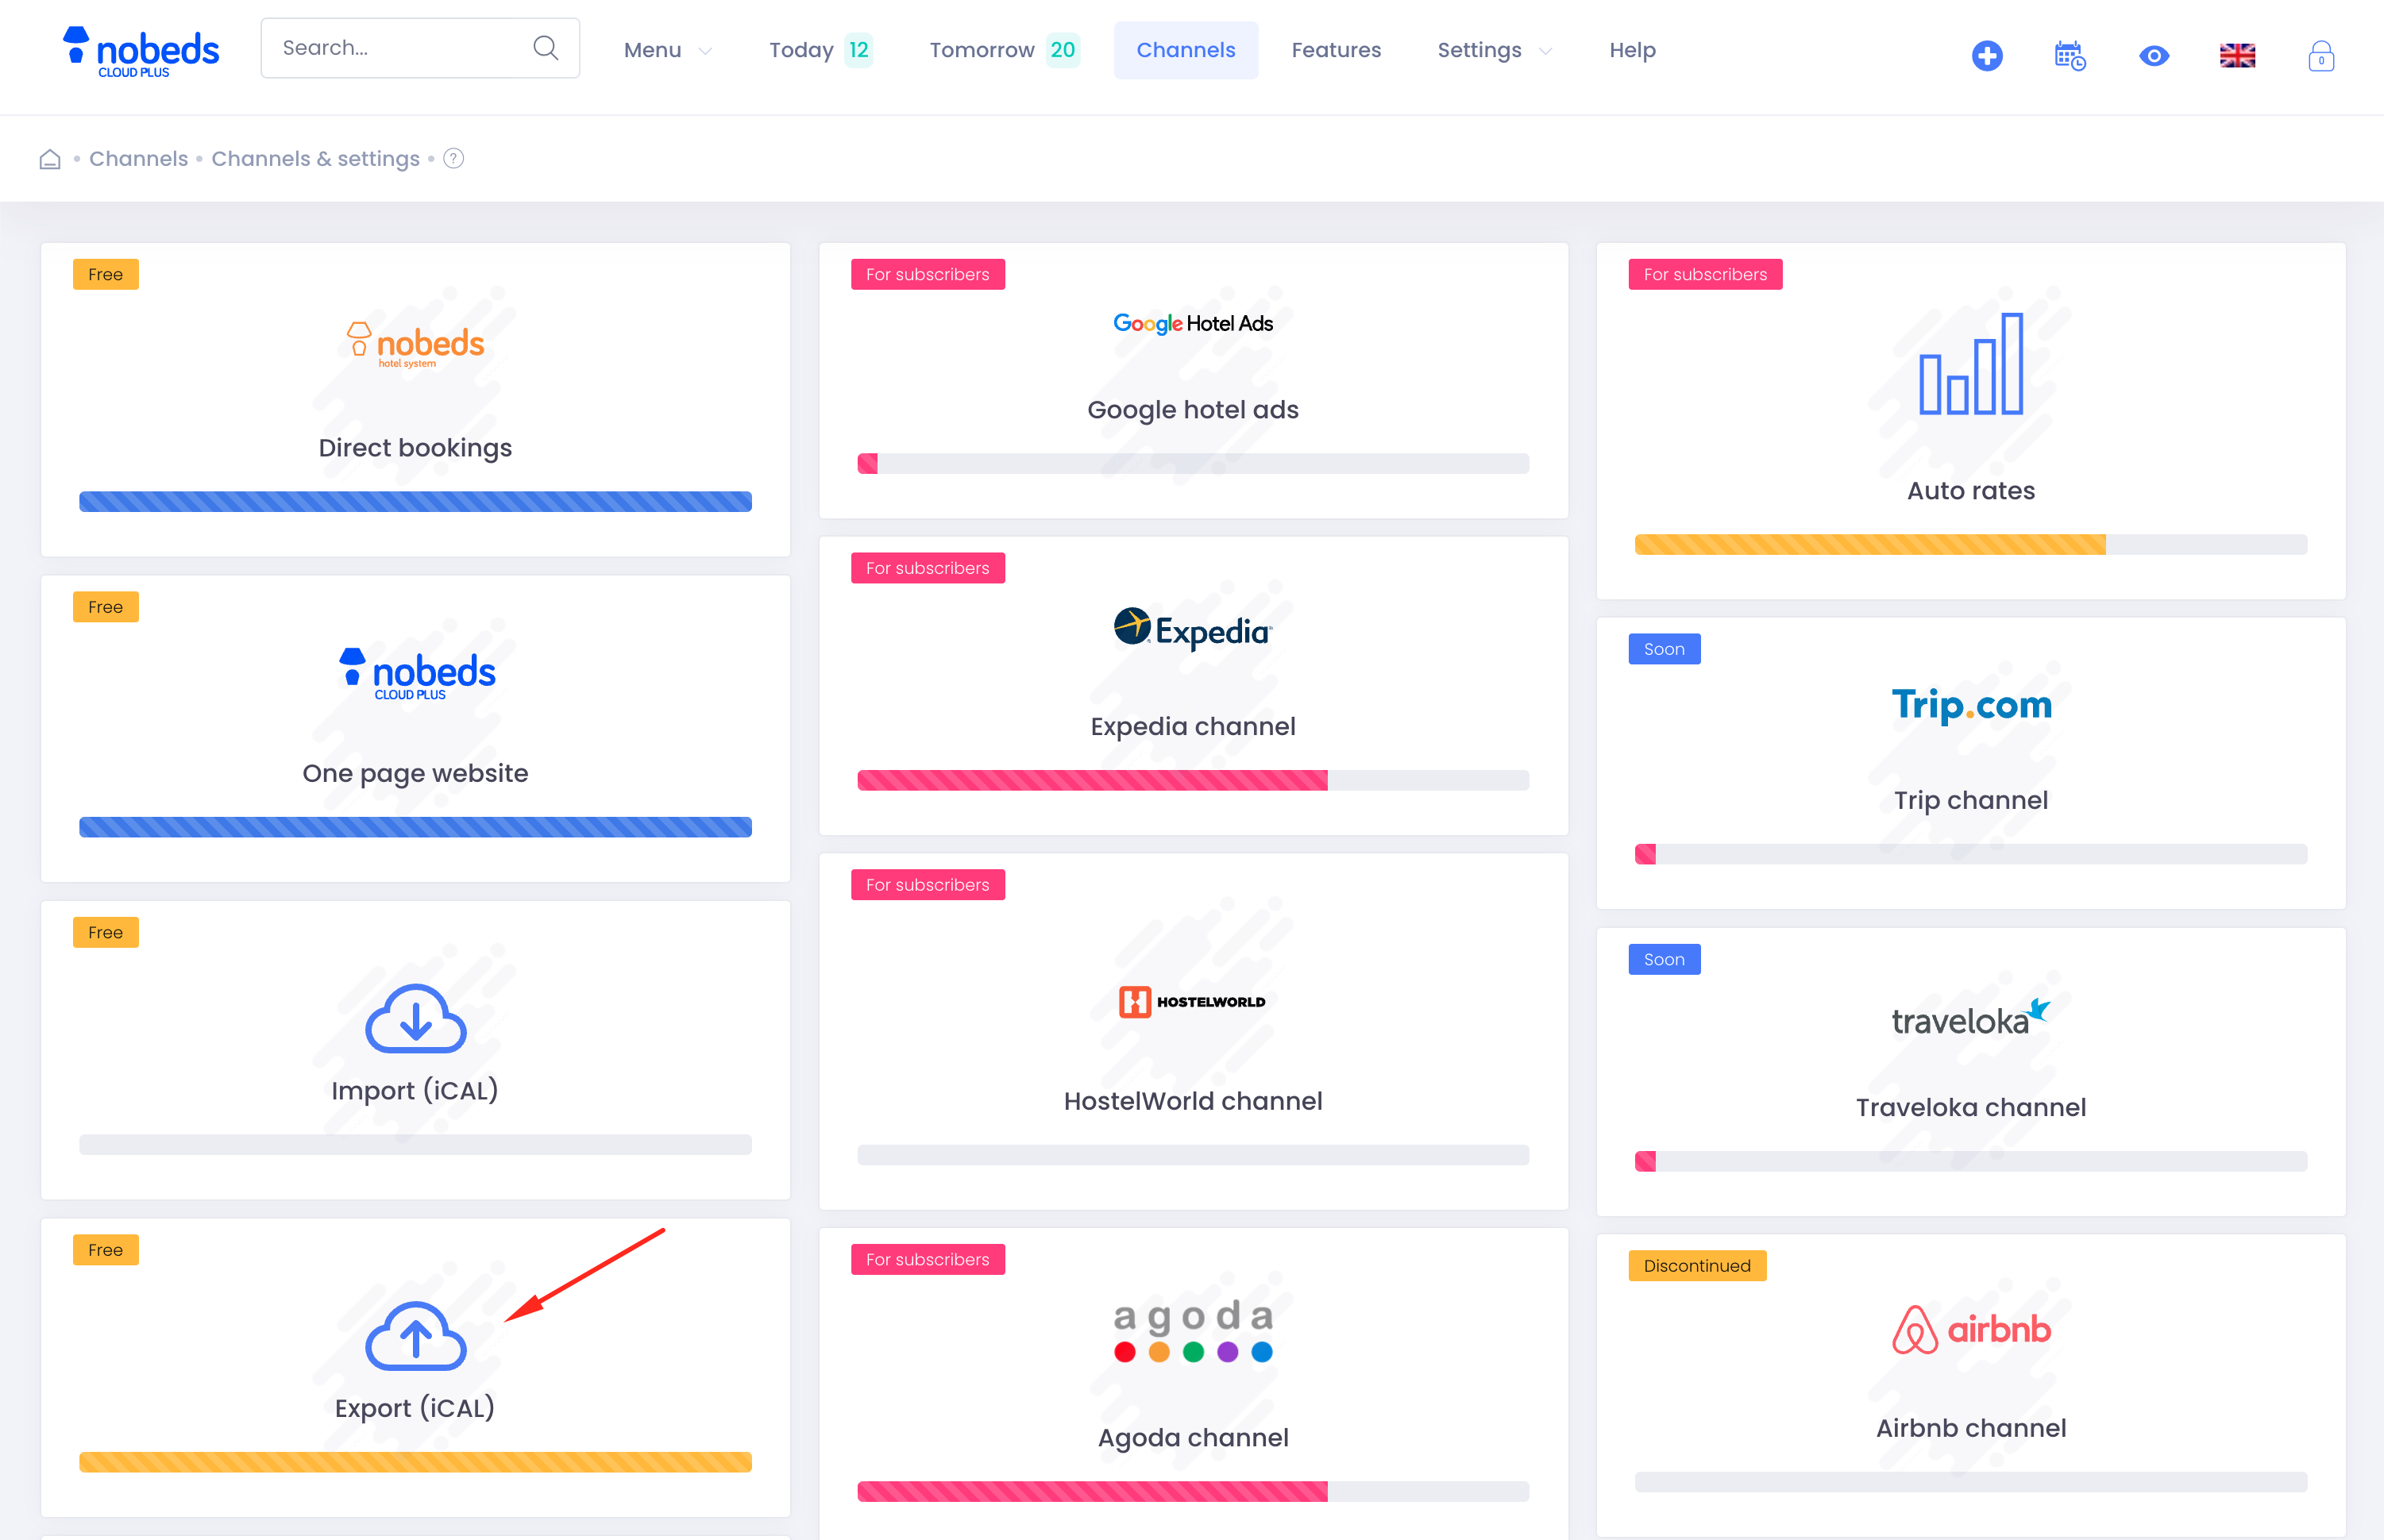Screen dimensions: 2384x1540
Task: Click the Help link
Action: pos(1632,50)
